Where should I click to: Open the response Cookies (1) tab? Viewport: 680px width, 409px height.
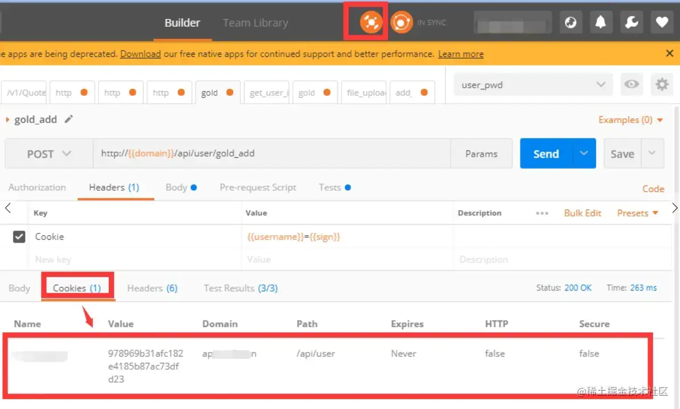coord(77,288)
